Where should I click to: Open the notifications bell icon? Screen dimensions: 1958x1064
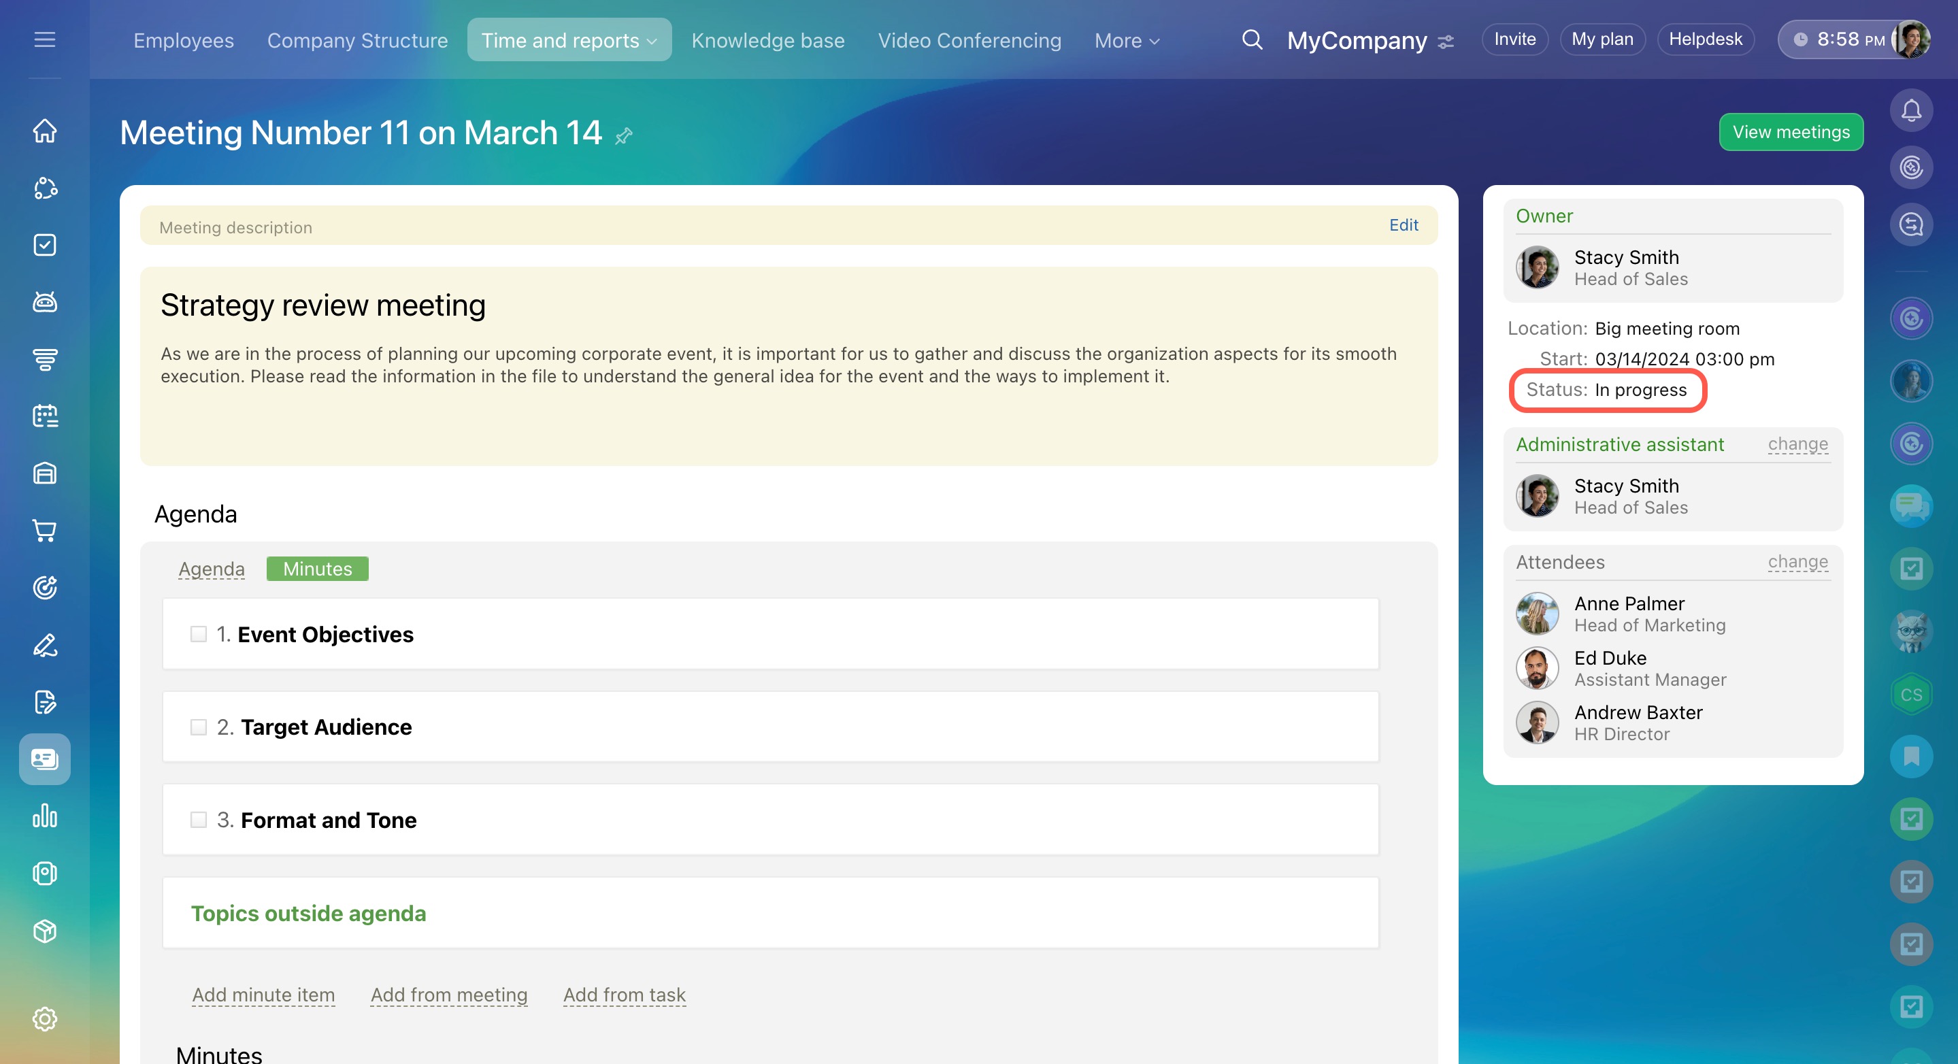tap(1911, 111)
